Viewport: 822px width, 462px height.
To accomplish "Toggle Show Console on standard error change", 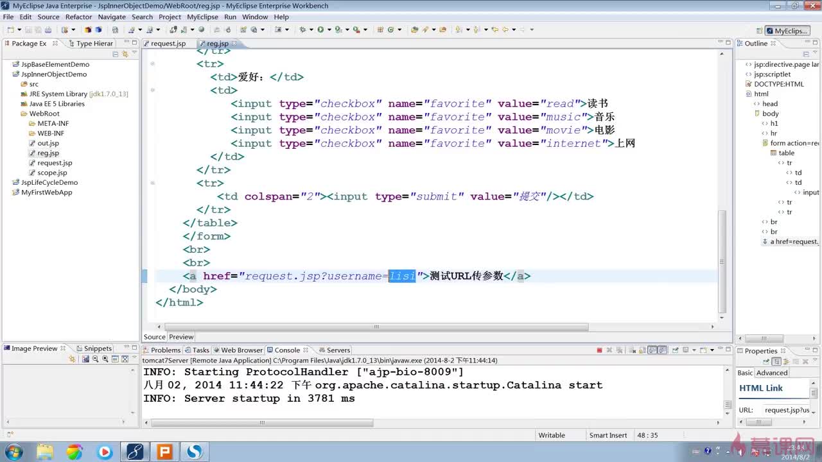I will 663,350.
